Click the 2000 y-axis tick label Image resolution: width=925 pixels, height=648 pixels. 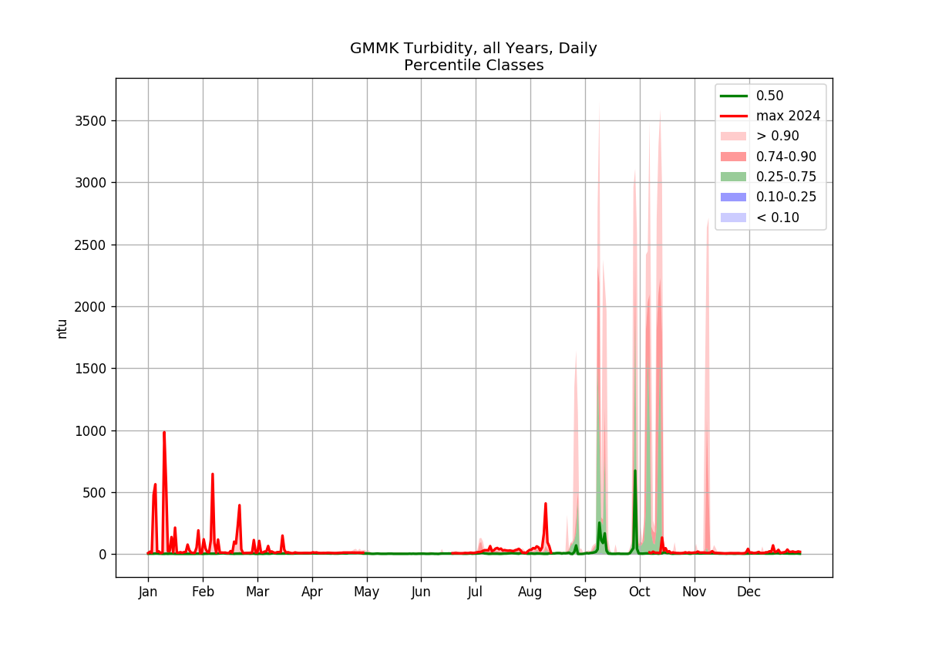point(92,307)
